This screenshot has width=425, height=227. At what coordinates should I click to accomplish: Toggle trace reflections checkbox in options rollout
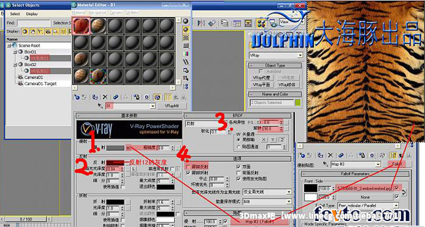click(x=188, y=166)
